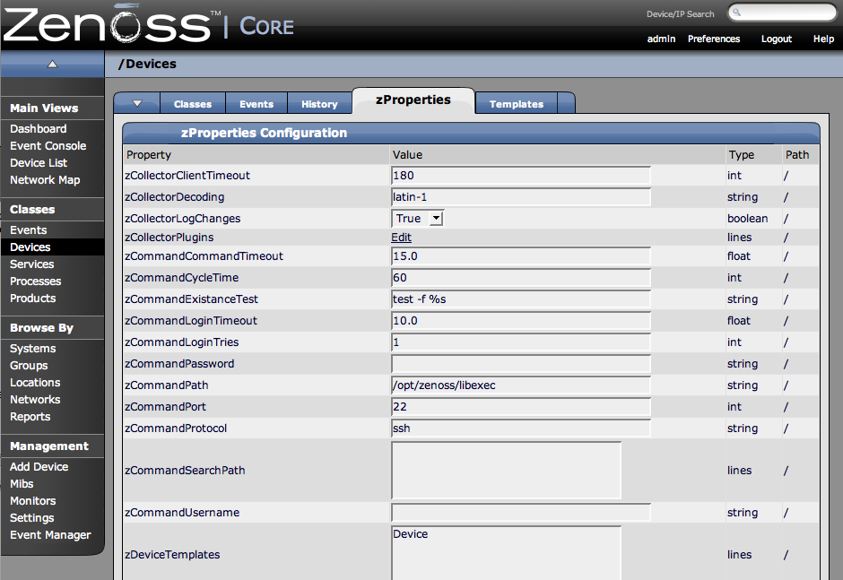Click the zCommandCommandTimeout value field

[x=521, y=255]
